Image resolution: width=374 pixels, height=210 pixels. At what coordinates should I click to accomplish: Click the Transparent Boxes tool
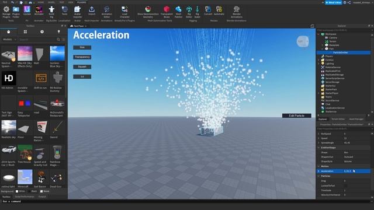pyautogui.click(x=167, y=12)
